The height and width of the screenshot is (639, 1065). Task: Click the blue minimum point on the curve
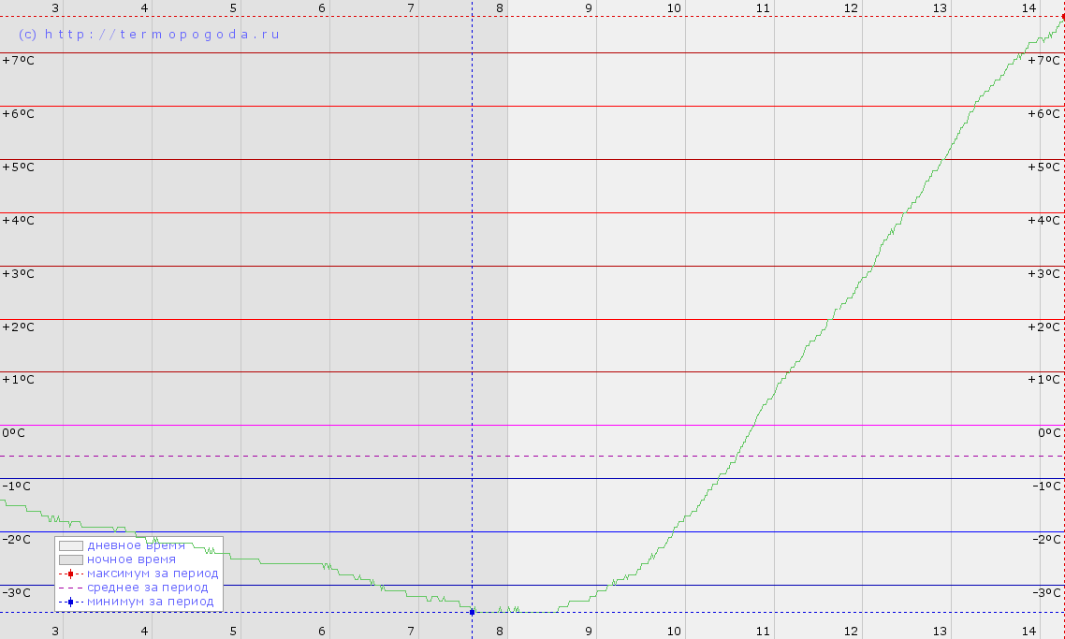(472, 612)
